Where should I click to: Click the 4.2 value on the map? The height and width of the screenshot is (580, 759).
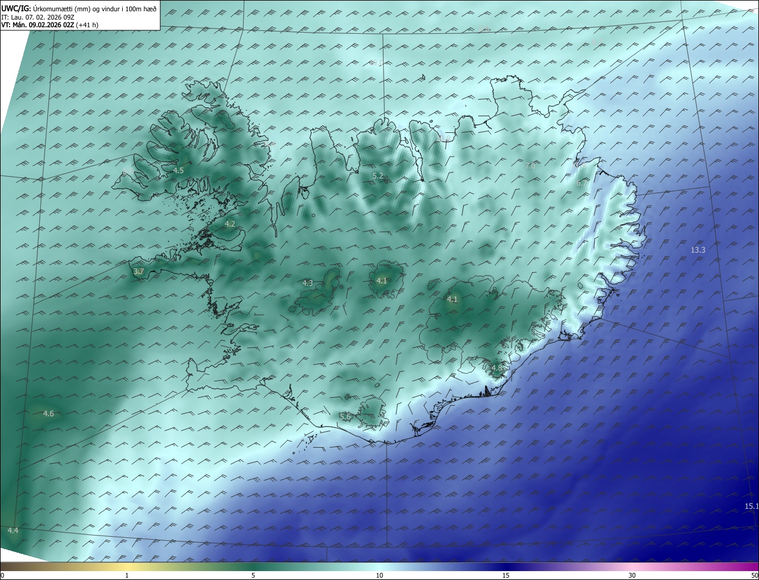[230, 224]
